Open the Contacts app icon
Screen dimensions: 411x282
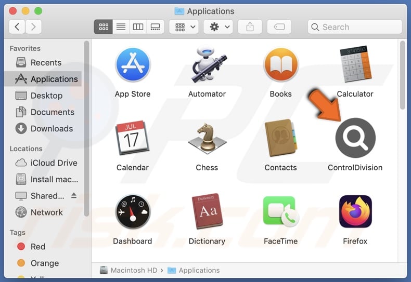tap(281, 138)
